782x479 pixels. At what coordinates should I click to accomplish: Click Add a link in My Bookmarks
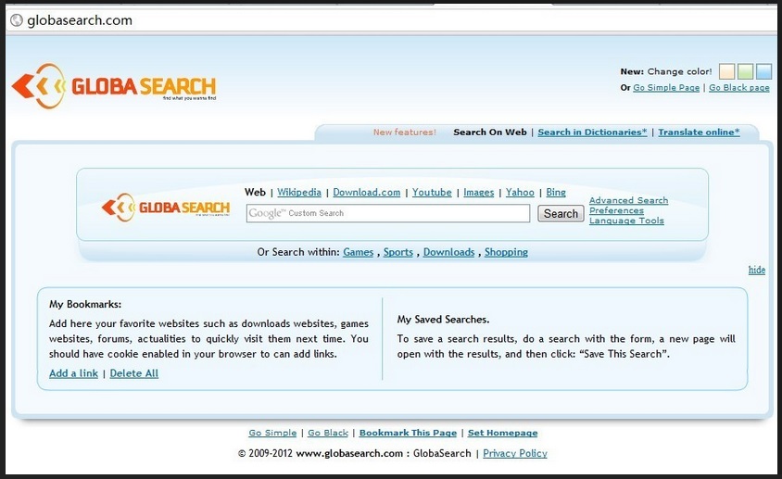pos(73,373)
